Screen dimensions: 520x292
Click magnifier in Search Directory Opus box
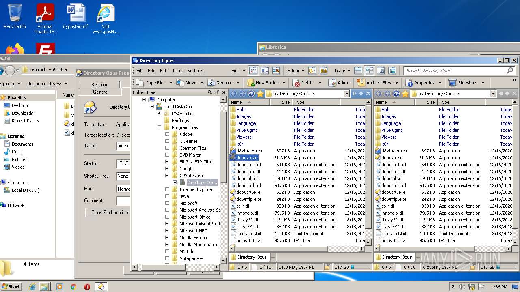coord(510,71)
